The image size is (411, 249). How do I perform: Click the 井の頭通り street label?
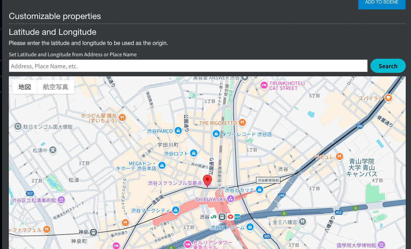click(x=199, y=165)
